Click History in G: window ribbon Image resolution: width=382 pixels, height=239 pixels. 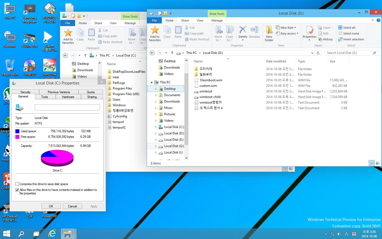325,39
